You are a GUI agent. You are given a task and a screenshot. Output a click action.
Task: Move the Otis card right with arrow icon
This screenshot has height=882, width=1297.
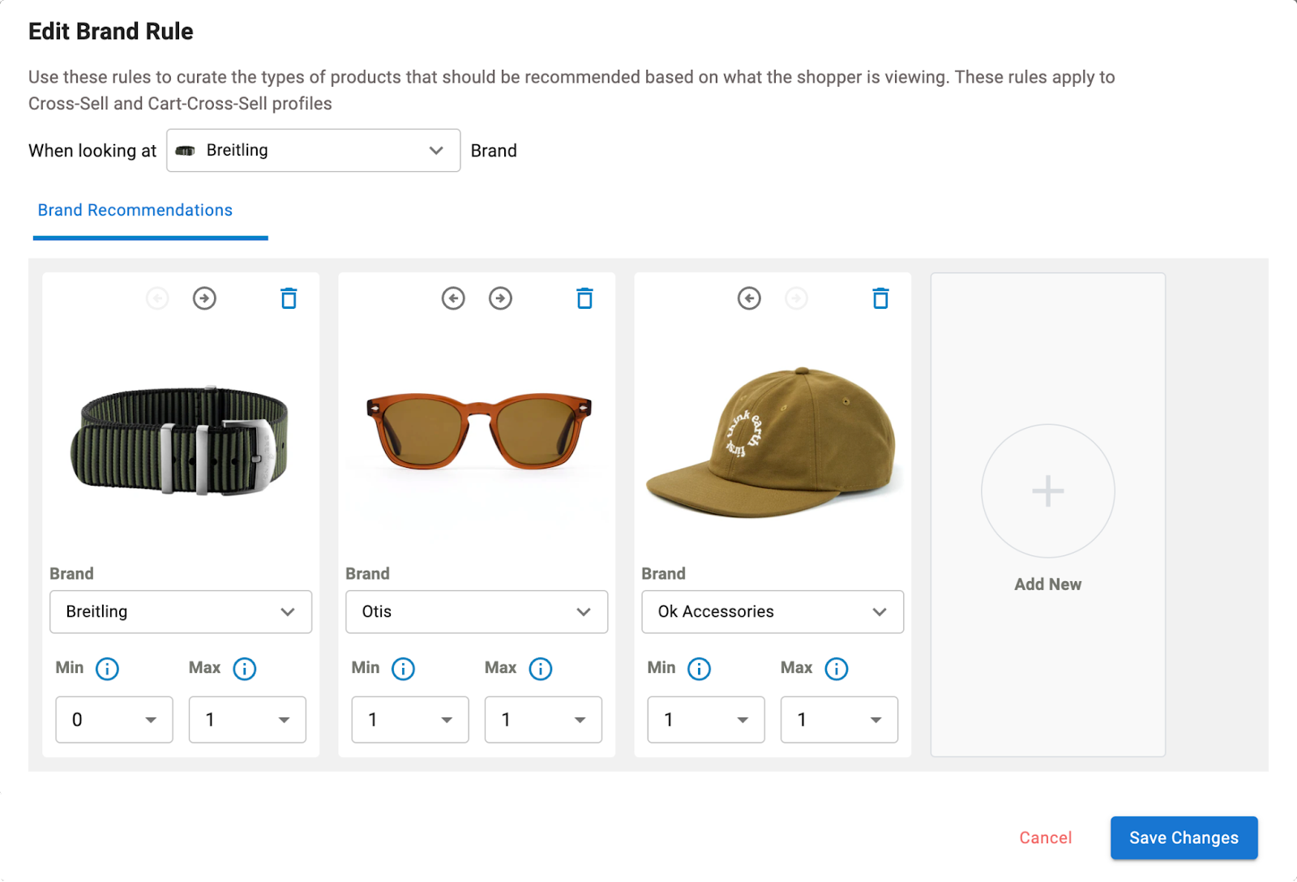click(x=500, y=298)
